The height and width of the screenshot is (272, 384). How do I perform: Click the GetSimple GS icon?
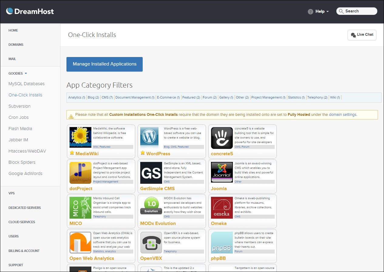(x=151, y=173)
